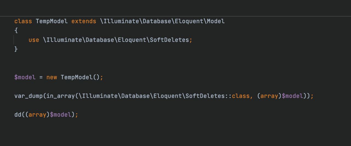This screenshot has width=351, height=146.
Task: Click the '::class' constant keyword
Action: click(x=240, y=96)
